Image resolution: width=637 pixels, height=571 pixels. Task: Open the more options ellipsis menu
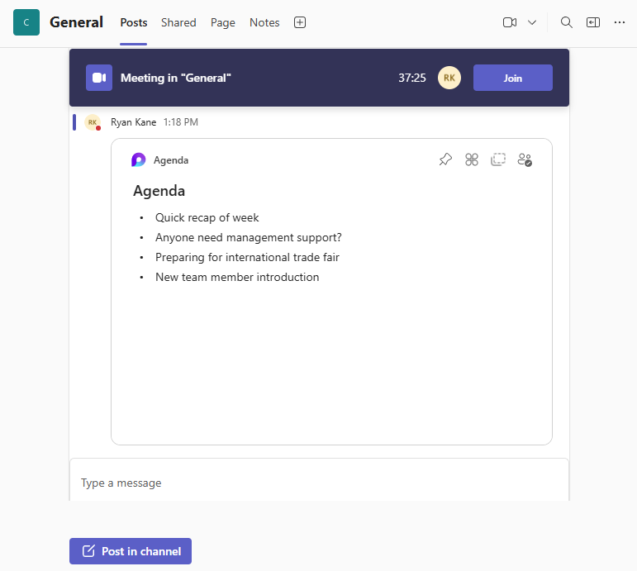(x=619, y=22)
